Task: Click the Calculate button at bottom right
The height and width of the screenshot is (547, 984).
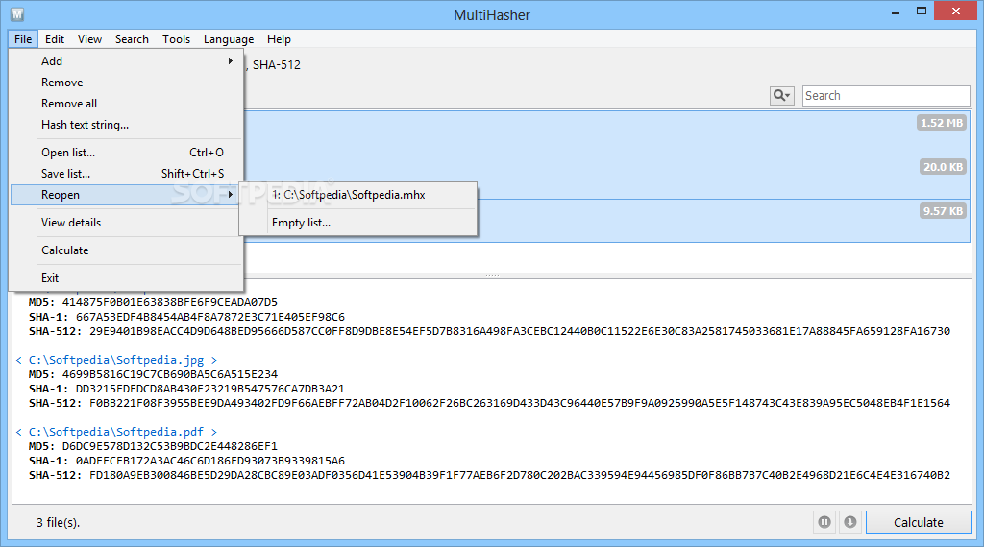Action: coord(918,522)
